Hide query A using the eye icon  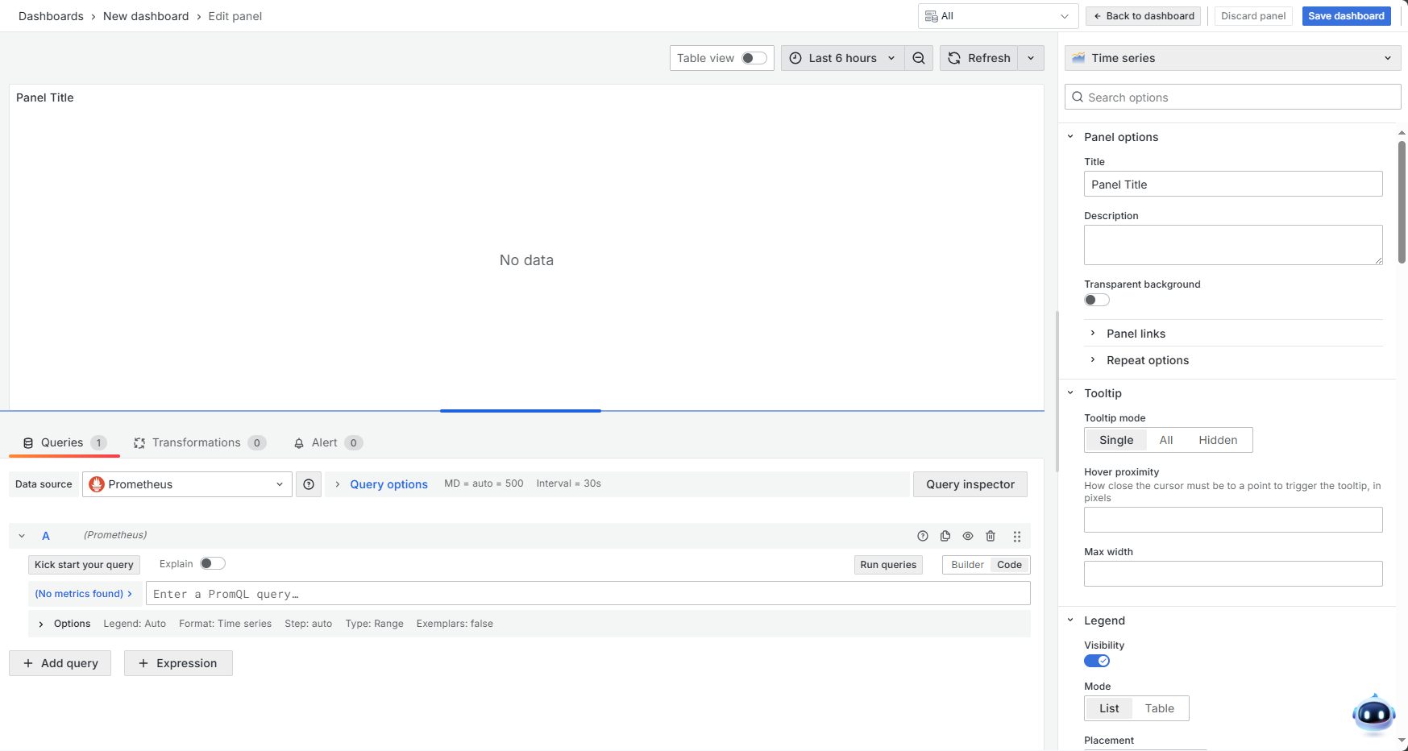pos(968,536)
